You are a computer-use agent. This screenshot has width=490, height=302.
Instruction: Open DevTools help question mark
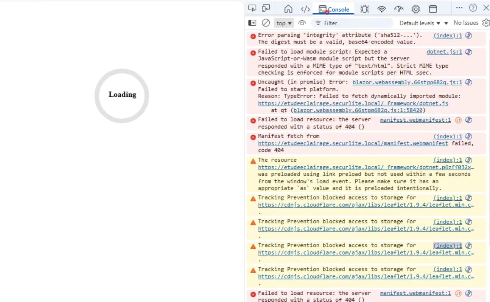tap(473, 8)
